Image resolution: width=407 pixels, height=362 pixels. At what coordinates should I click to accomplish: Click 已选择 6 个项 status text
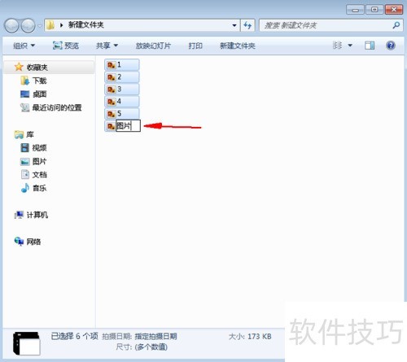tap(74, 336)
